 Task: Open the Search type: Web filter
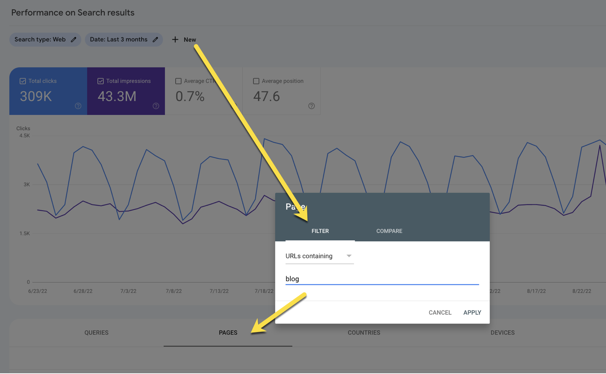tap(40, 40)
